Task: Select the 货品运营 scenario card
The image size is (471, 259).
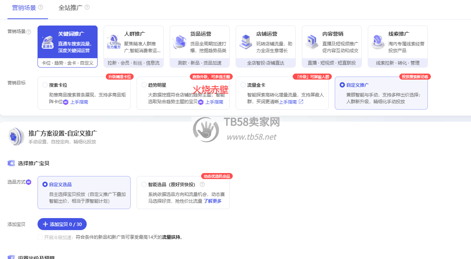Action: 200,47
